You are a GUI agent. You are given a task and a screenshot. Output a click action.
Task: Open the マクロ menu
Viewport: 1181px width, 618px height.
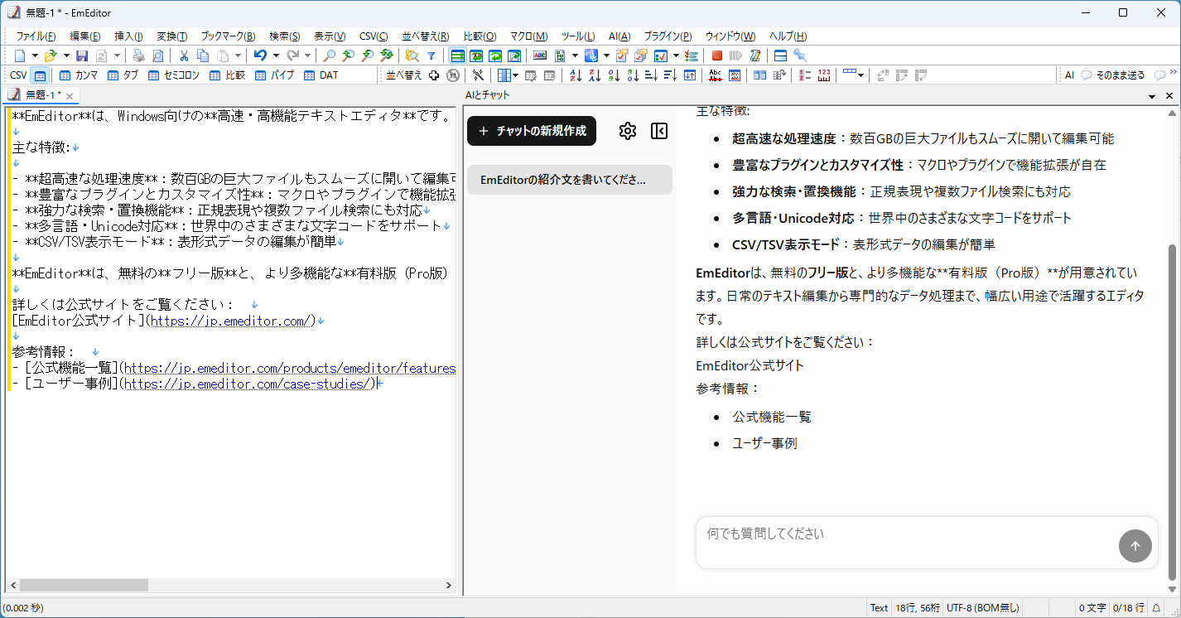coord(530,36)
